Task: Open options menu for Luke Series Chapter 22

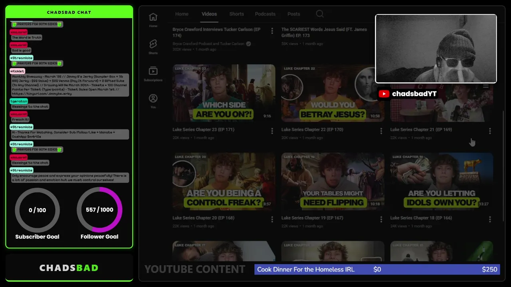Action: [x=381, y=131]
